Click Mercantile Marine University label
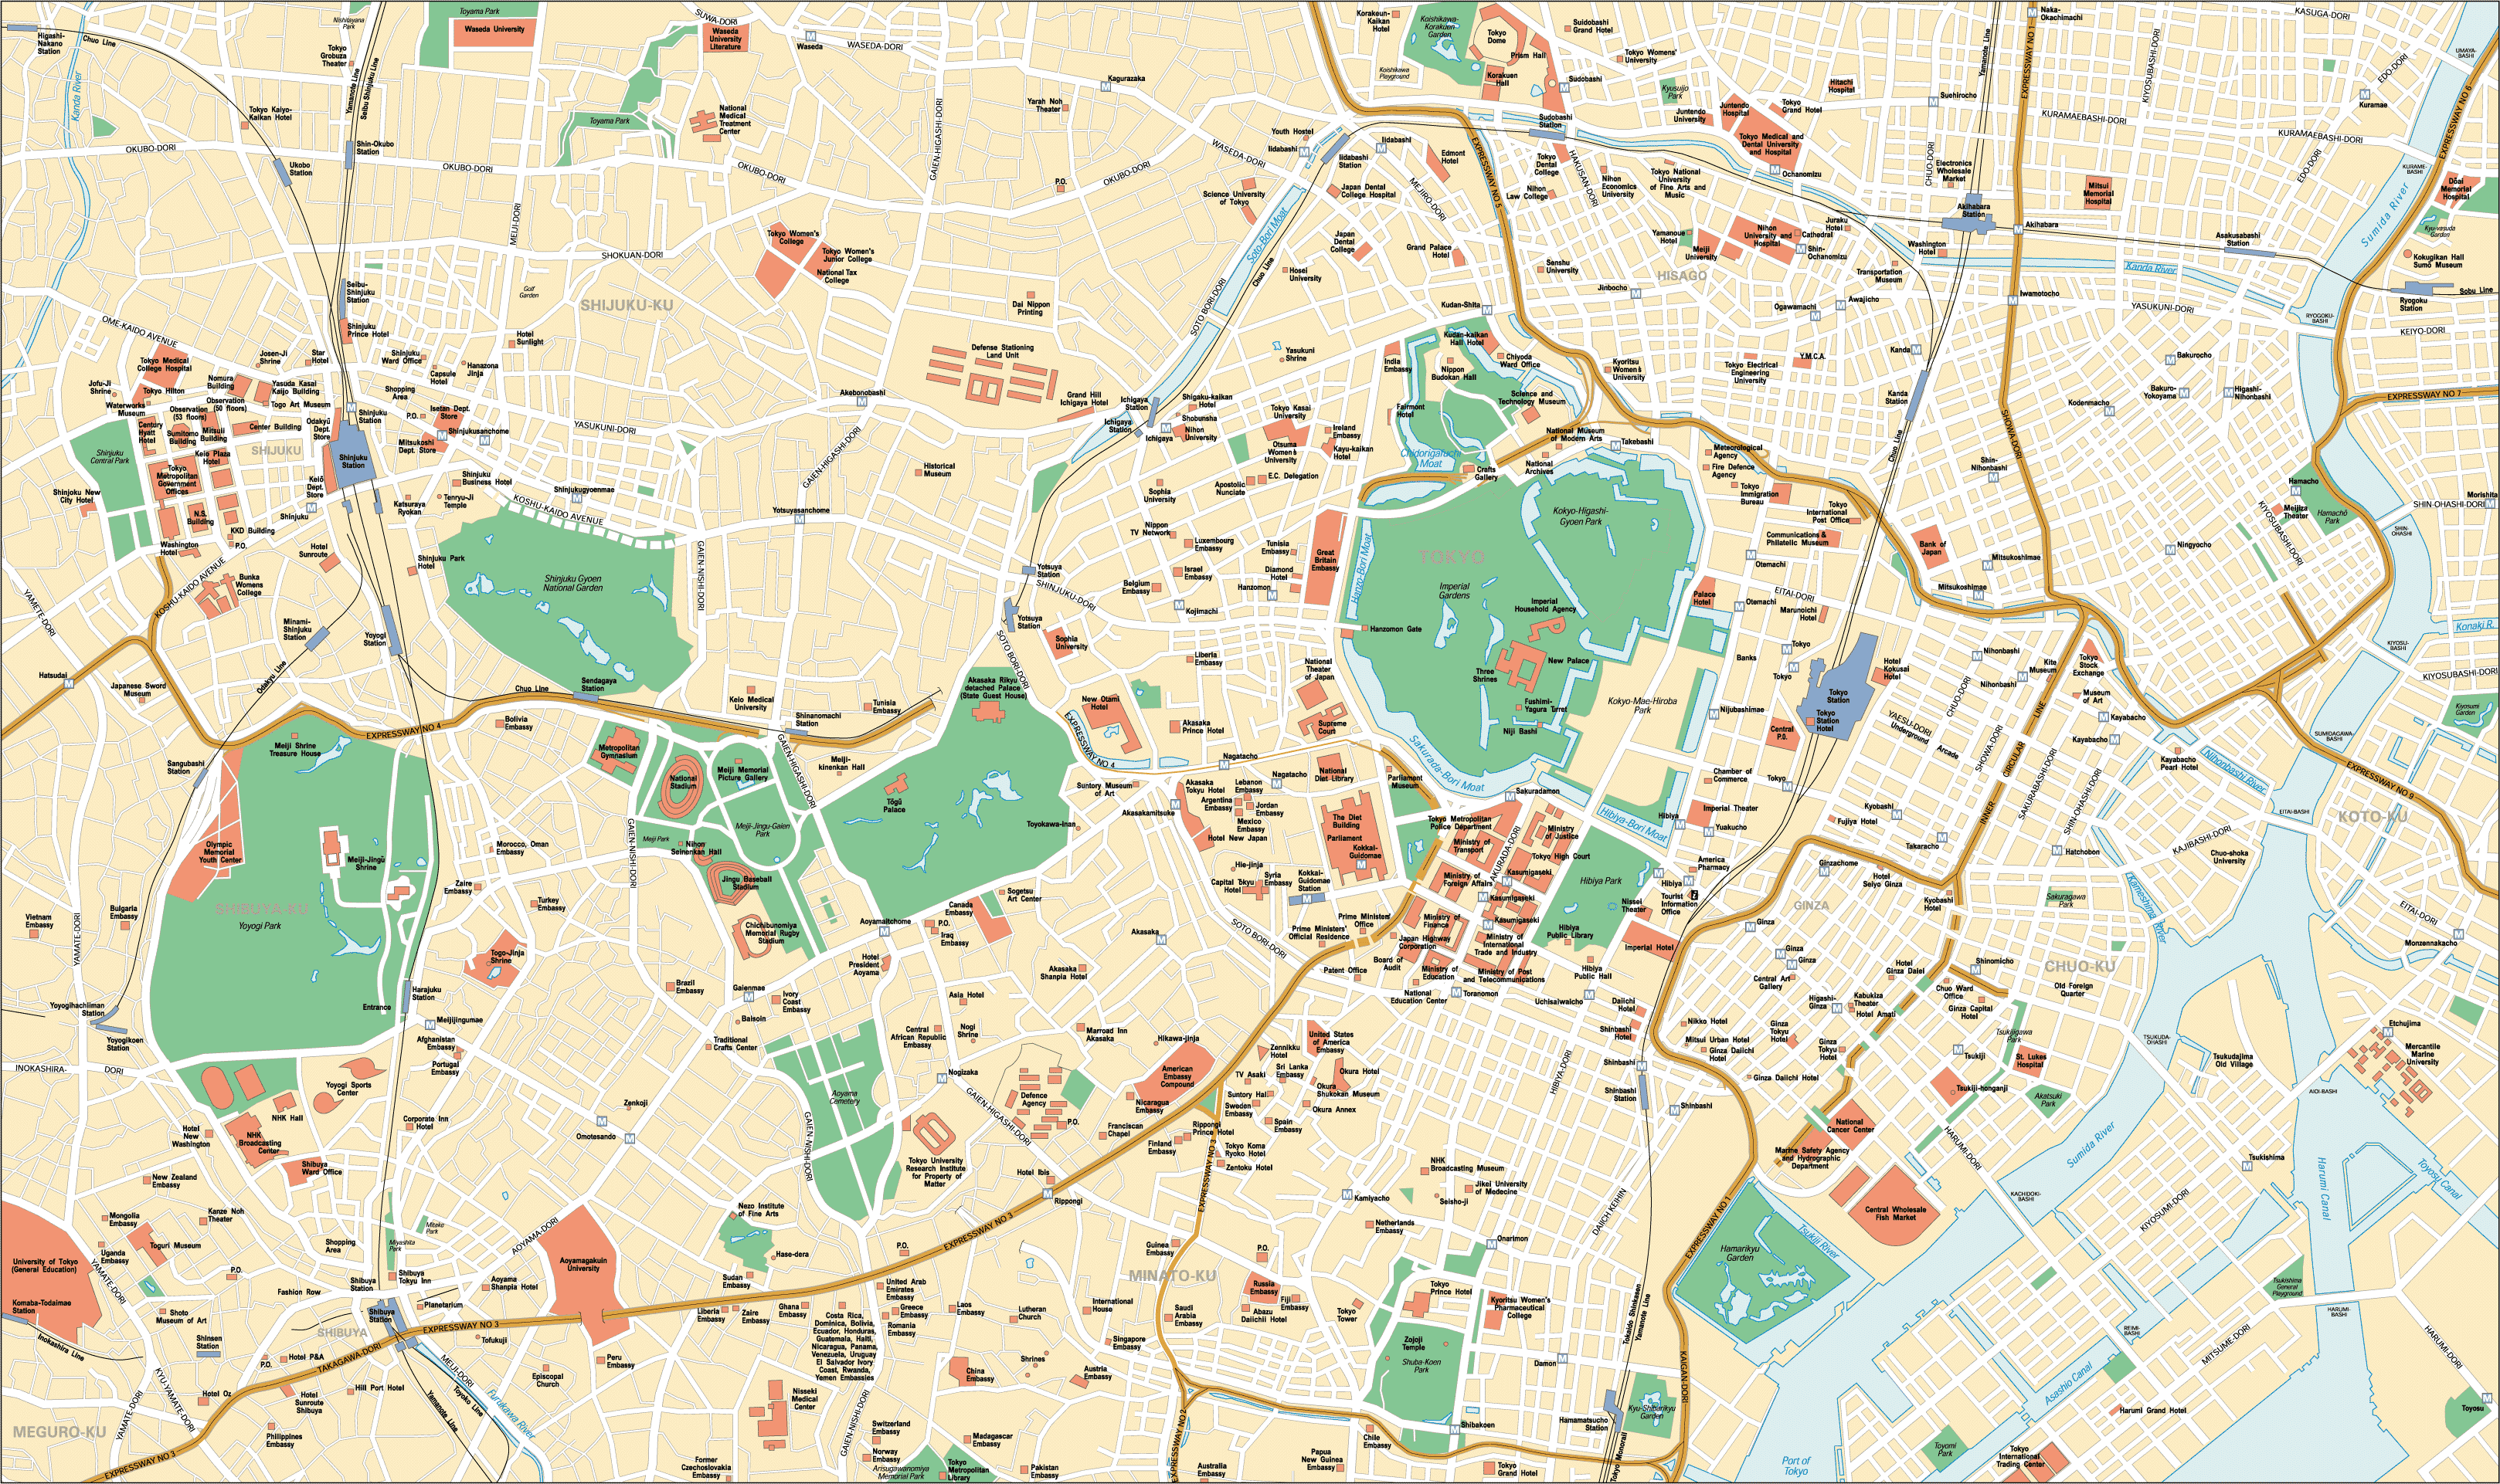This screenshot has height=1484, width=2500. pos(2422,1054)
